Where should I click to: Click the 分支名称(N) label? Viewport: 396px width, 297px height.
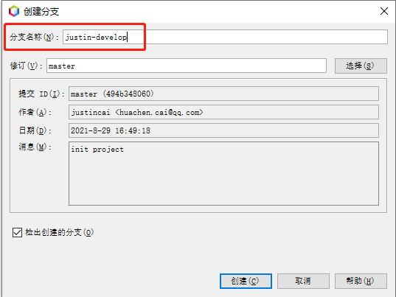(34, 37)
